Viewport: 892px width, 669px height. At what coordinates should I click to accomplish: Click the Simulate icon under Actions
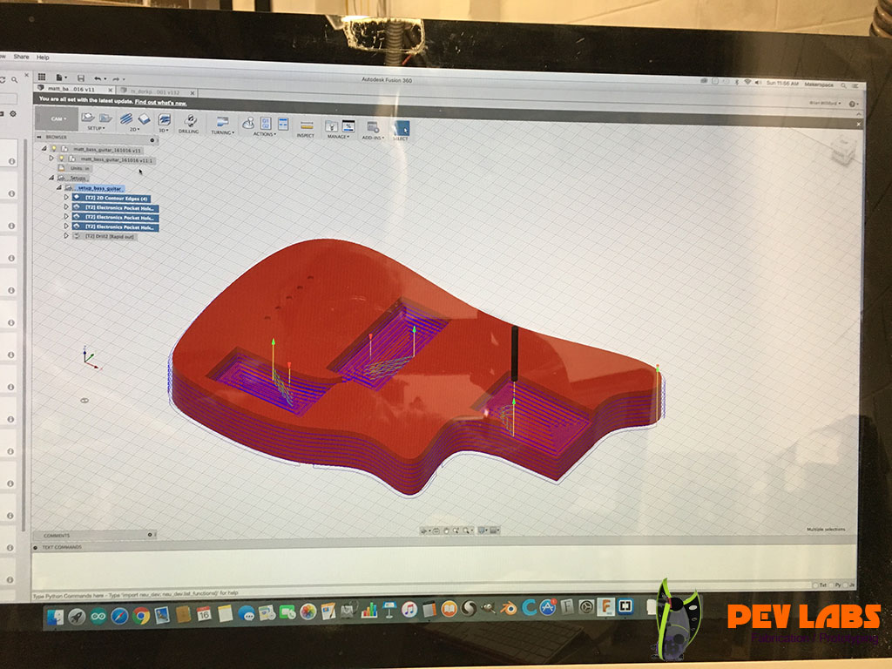248,123
